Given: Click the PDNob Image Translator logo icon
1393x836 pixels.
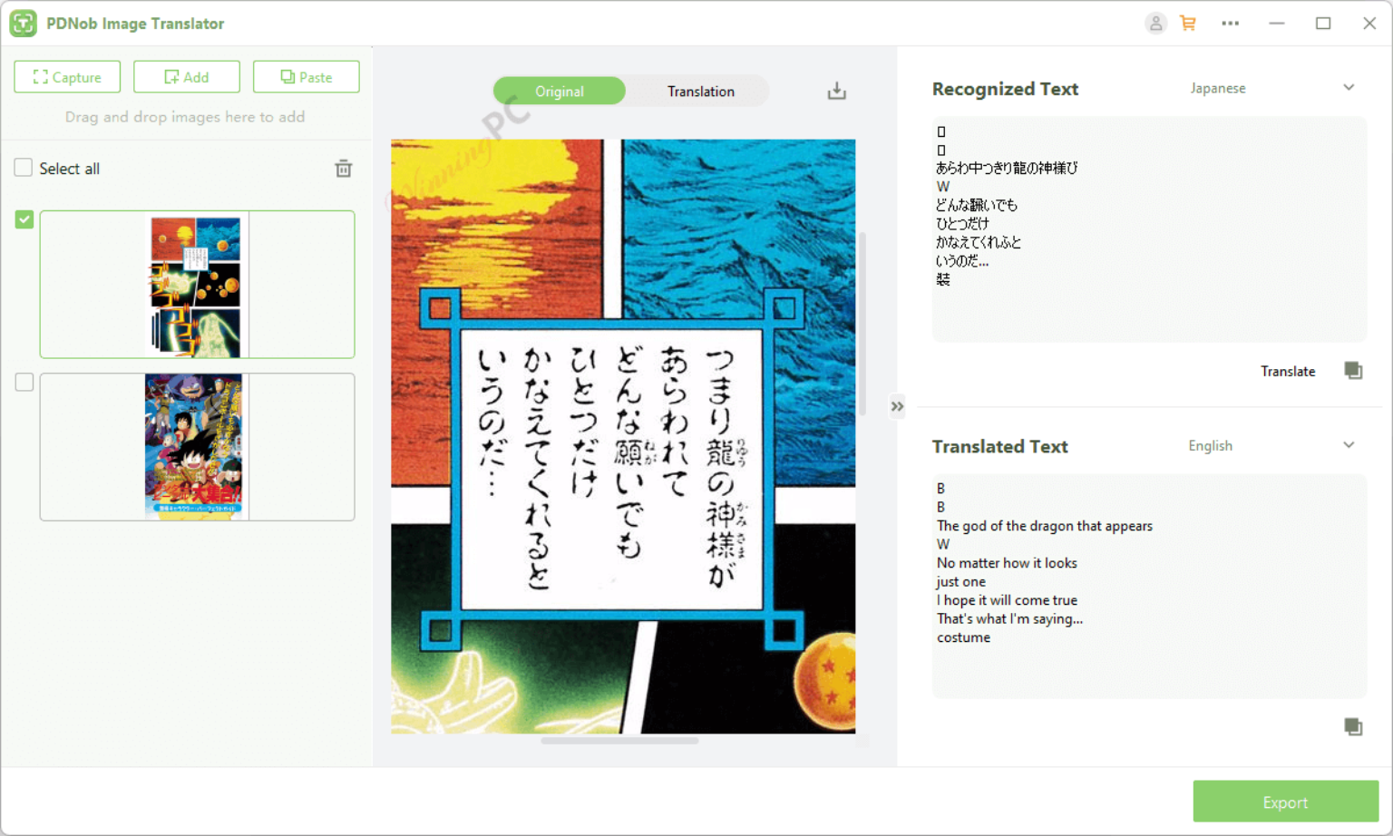Looking at the screenshot, I should pos(24,24).
